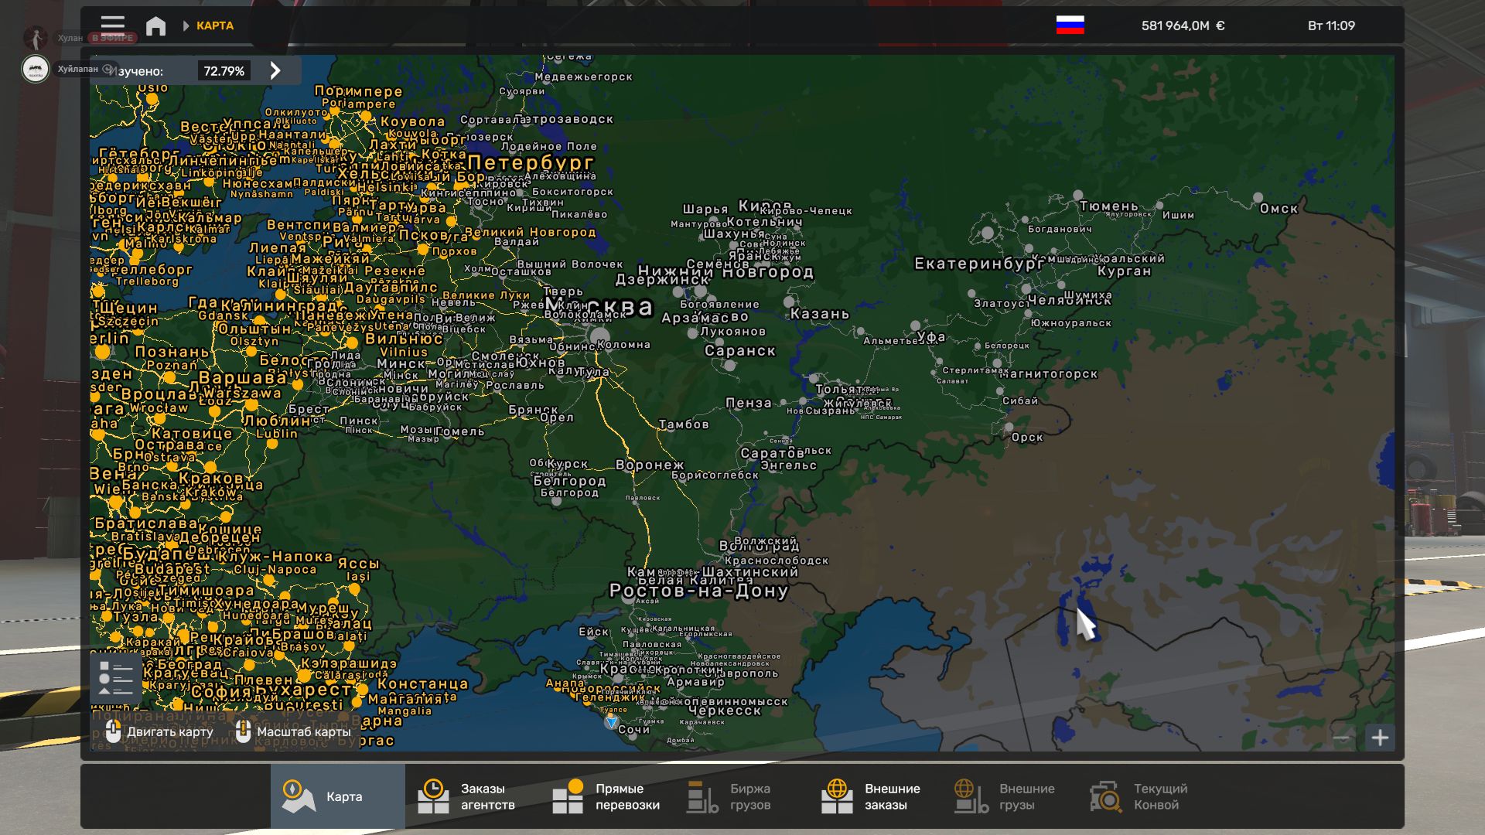Click the Russian flag language icon
The height and width of the screenshot is (835, 1485).
tap(1070, 26)
